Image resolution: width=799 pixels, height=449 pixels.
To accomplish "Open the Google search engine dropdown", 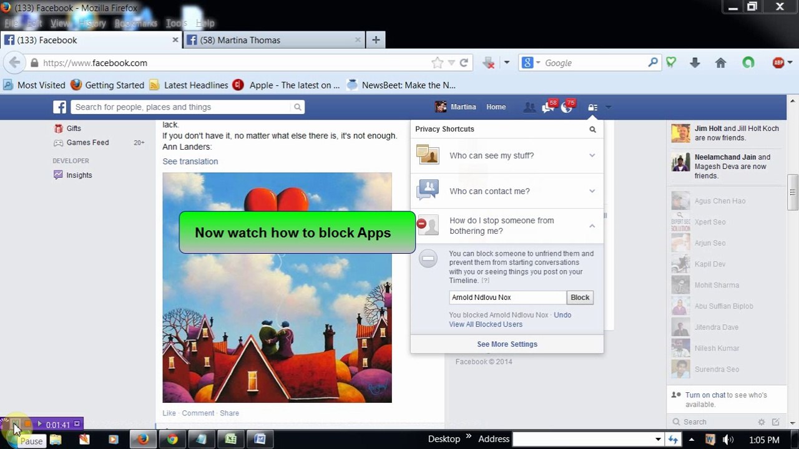I will pos(537,63).
